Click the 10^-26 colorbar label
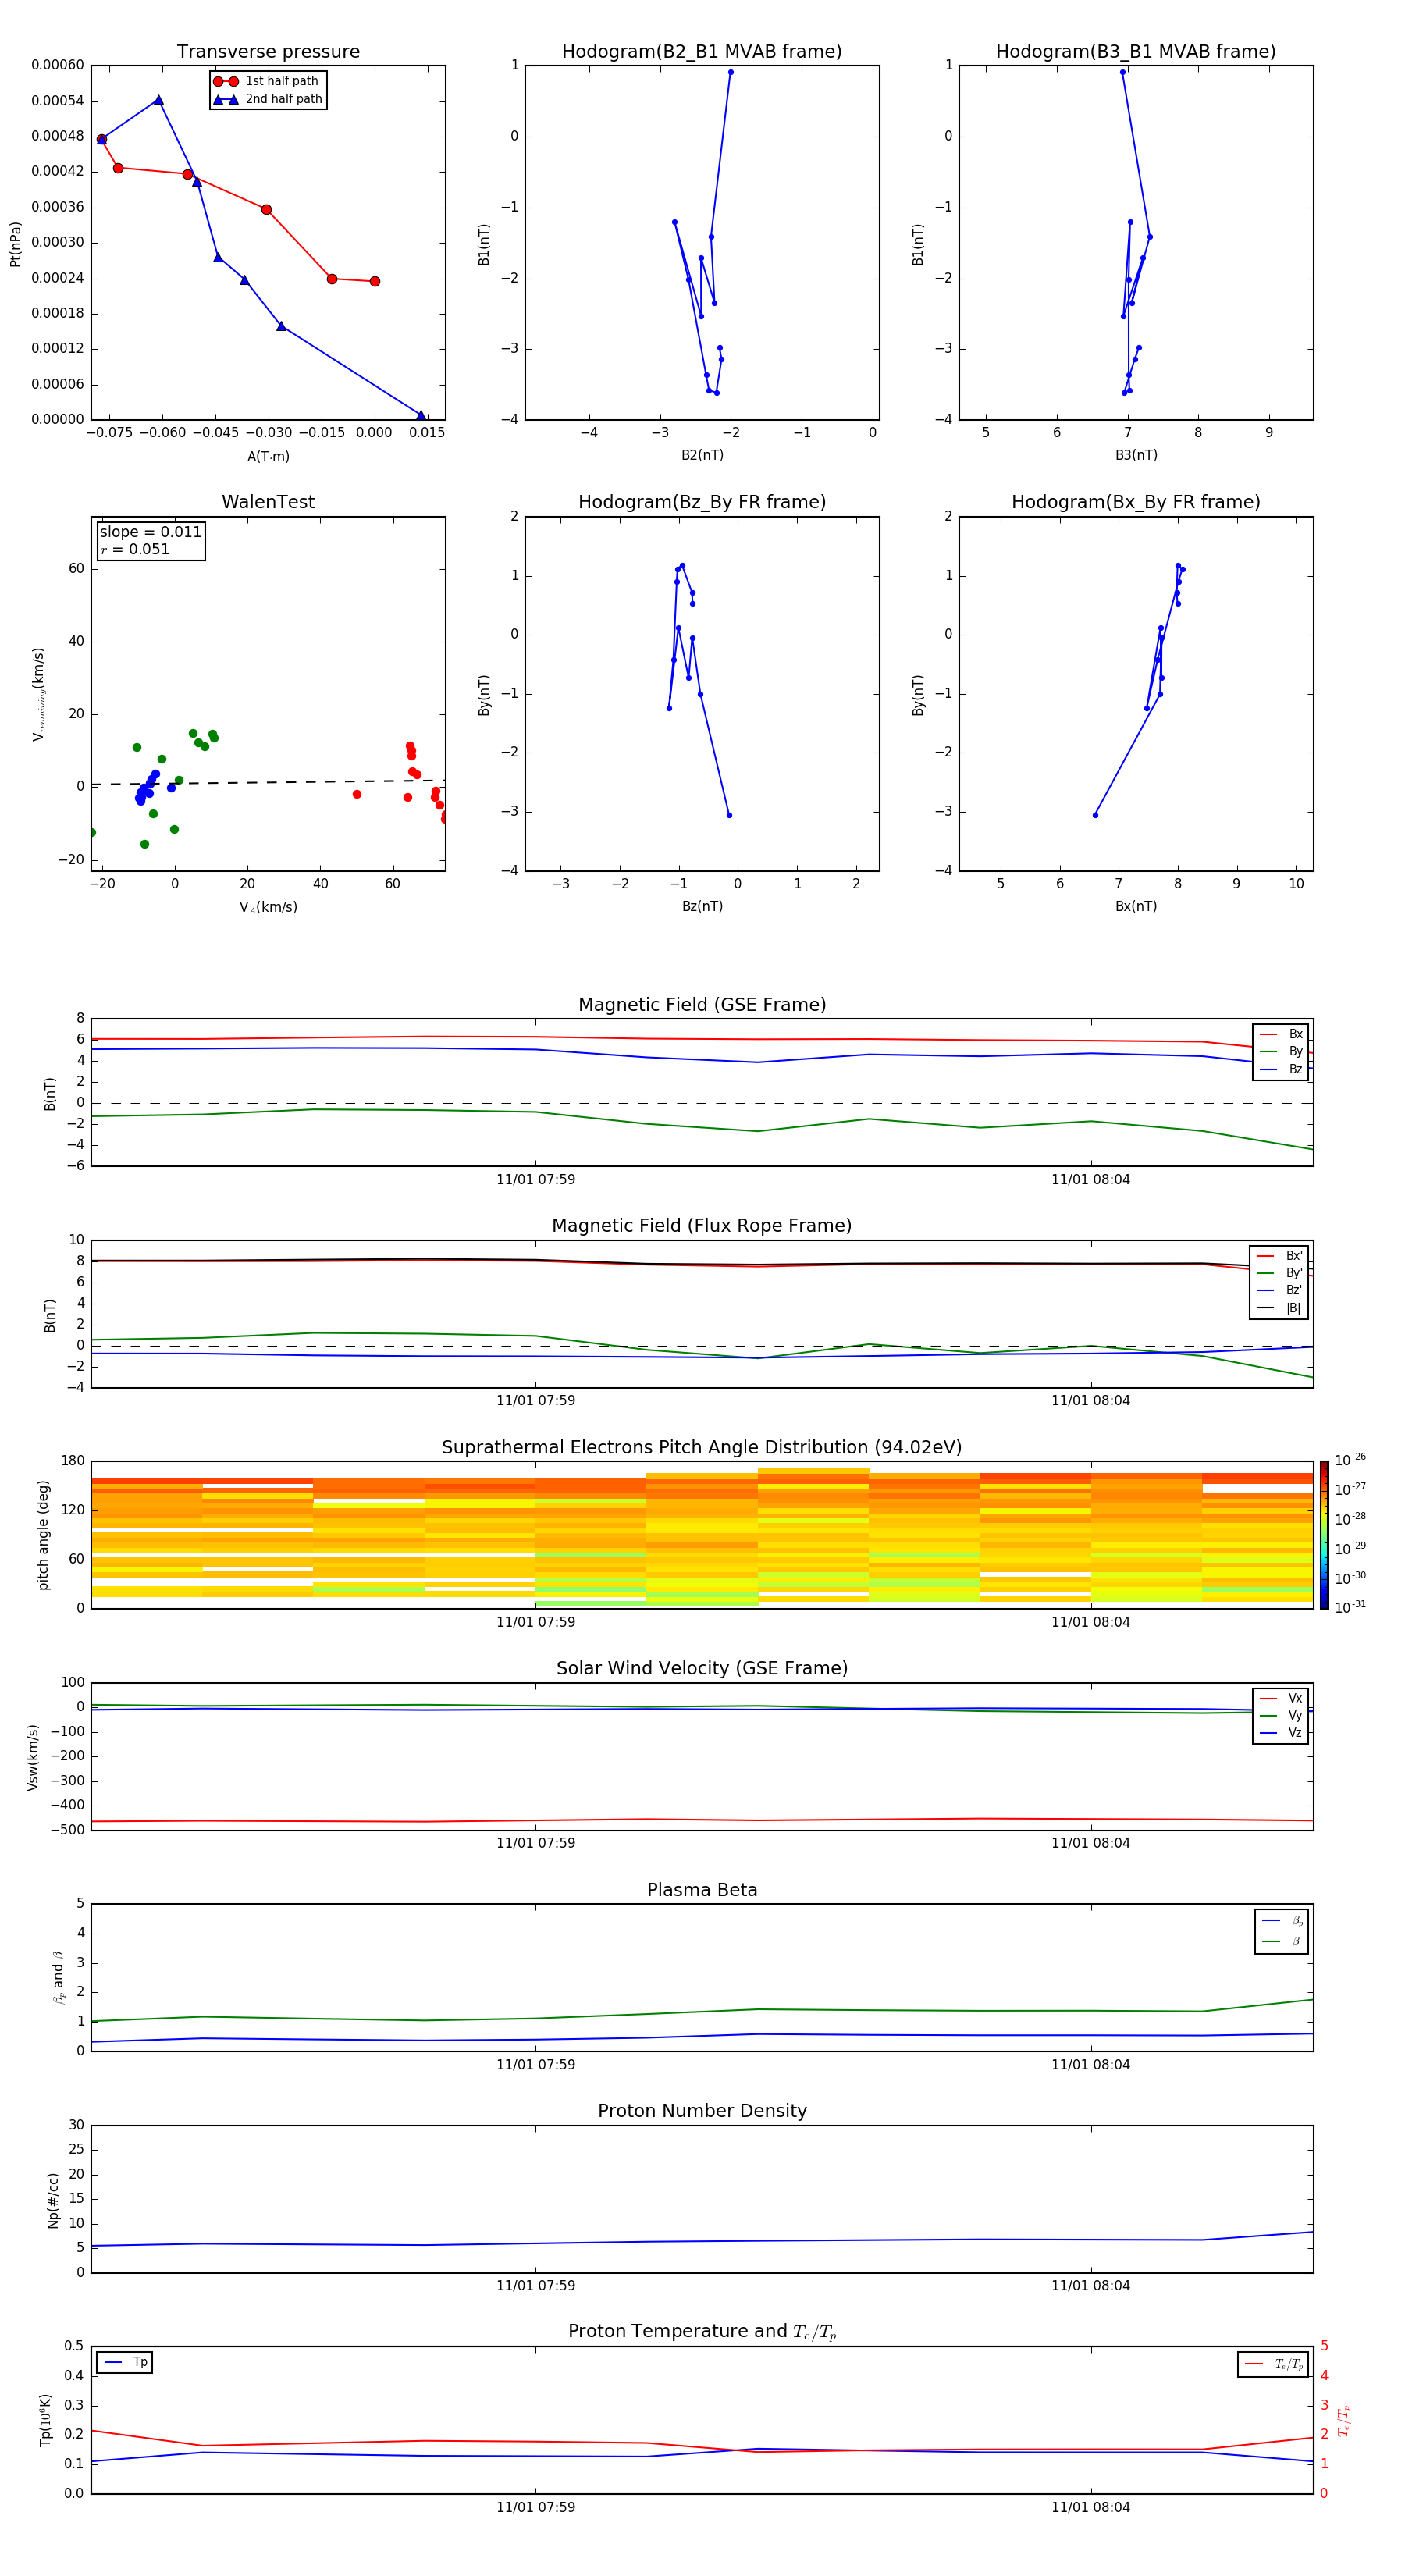Image resolution: width=1405 pixels, height=2576 pixels. [x=1350, y=1460]
